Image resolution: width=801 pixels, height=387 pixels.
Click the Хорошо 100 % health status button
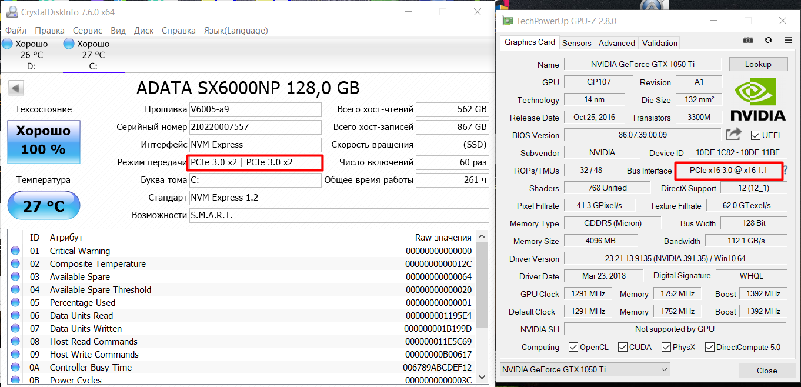click(44, 142)
